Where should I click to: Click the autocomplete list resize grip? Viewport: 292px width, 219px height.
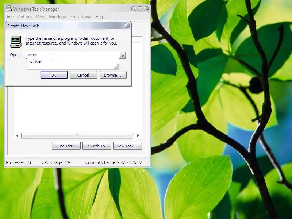tap(116, 67)
